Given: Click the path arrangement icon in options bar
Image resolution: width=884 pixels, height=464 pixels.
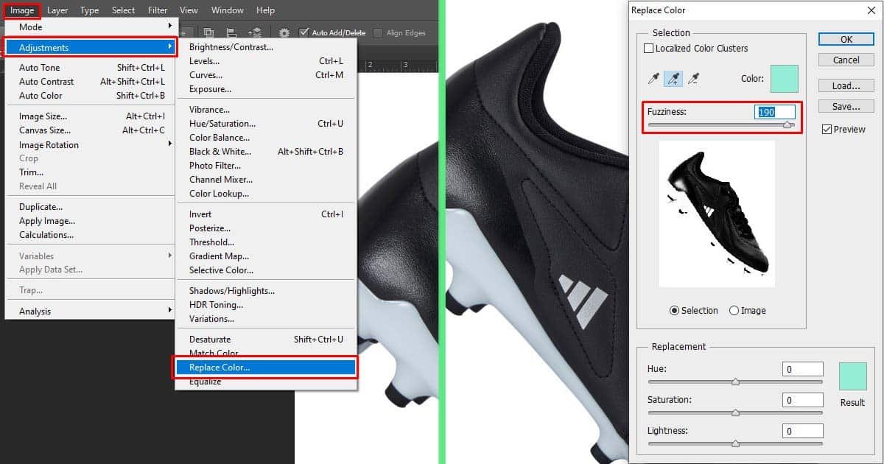Looking at the screenshot, I should pyautogui.click(x=256, y=32).
